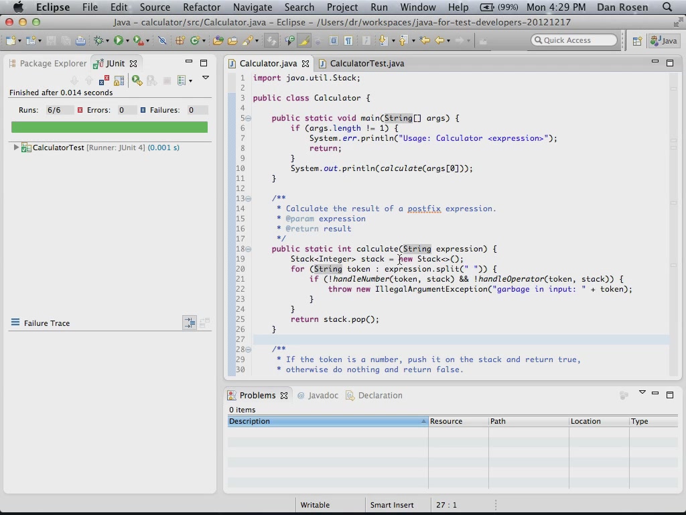Click the Back navigation arrow icon
Screen dimensions: 686x515
(439, 41)
